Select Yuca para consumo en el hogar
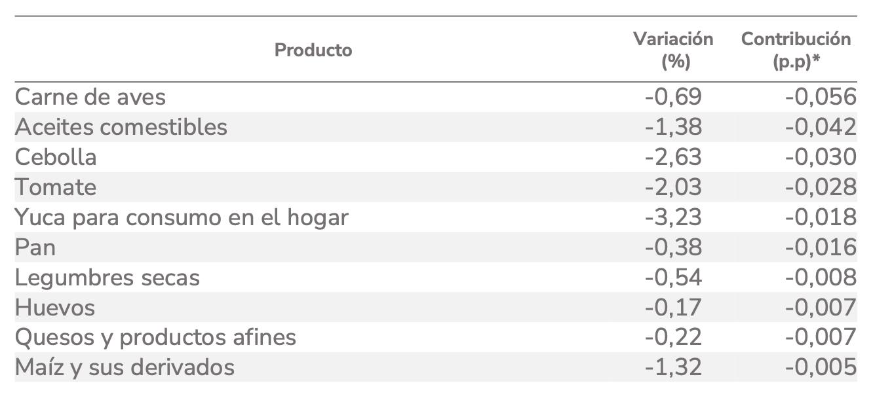 (x=182, y=217)
